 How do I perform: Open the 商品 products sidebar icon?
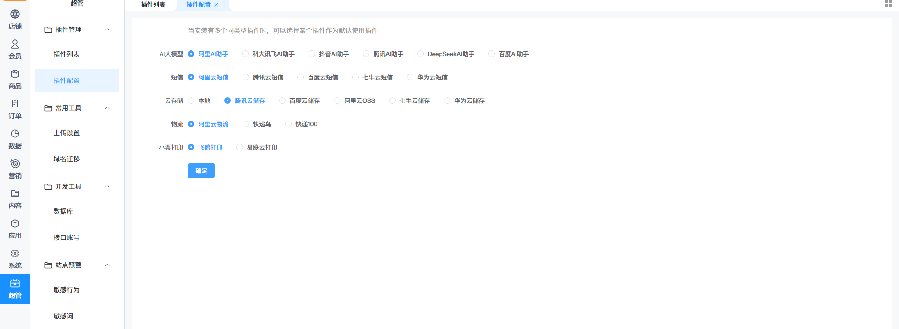pyautogui.click(x=15, y=74)
